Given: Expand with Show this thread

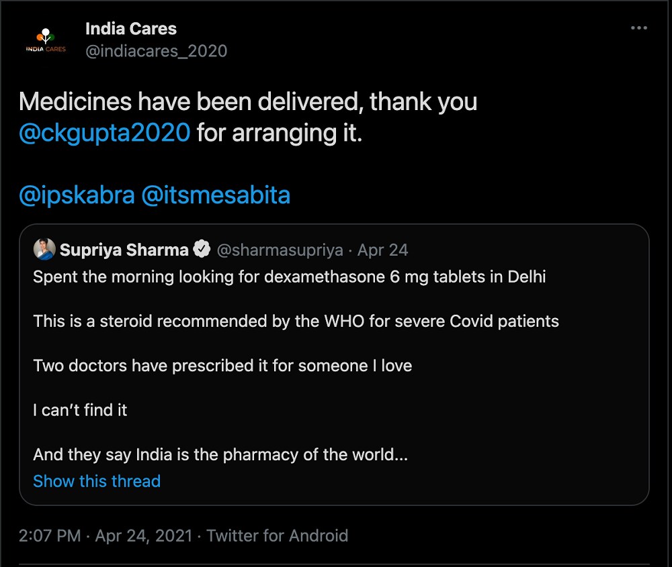Looking at the screenshot, I should pos(97,481).
